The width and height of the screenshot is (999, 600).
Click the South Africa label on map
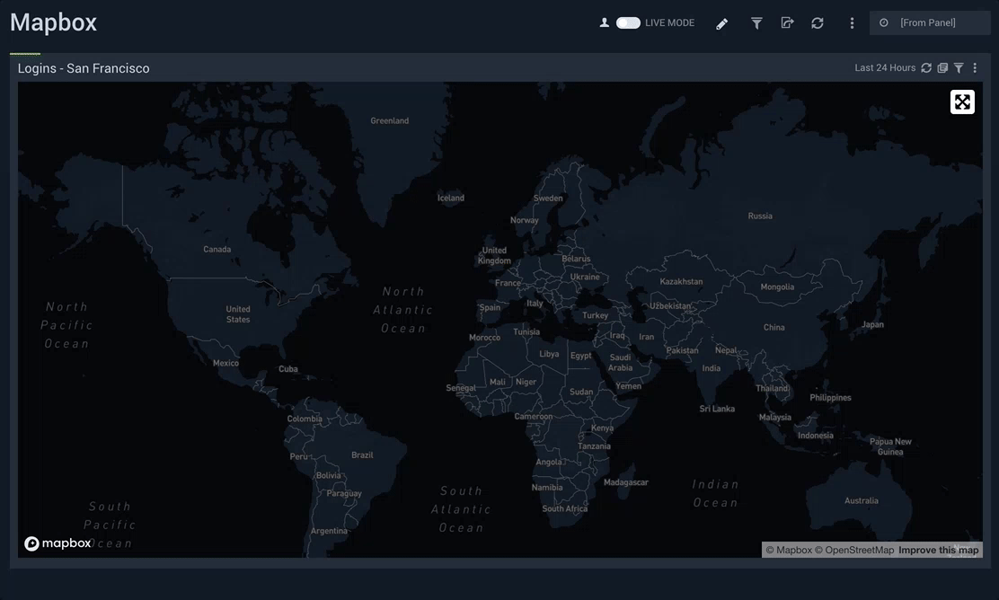pos(564,508)
